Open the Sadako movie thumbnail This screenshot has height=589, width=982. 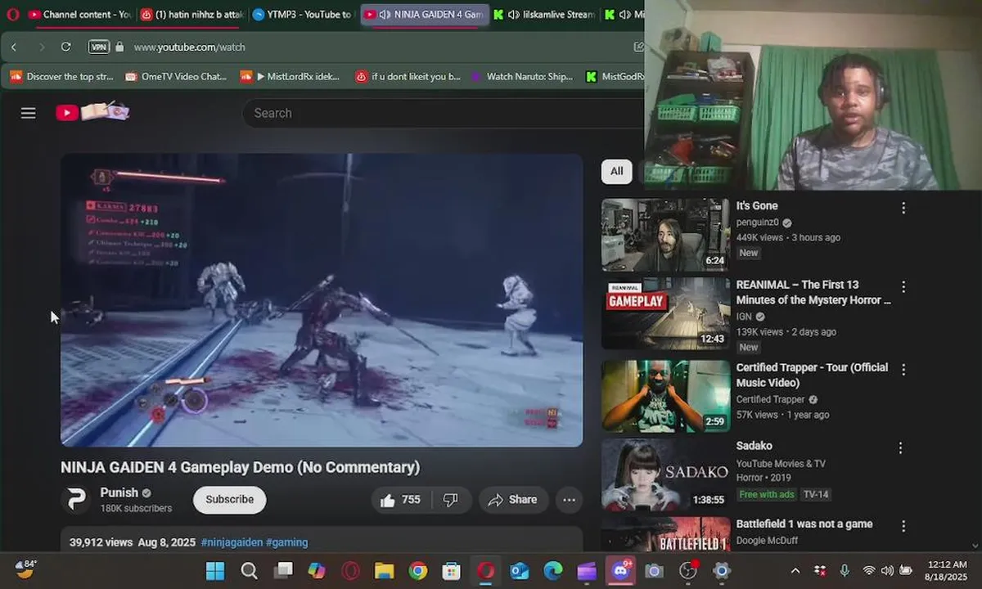pos(665,475)
